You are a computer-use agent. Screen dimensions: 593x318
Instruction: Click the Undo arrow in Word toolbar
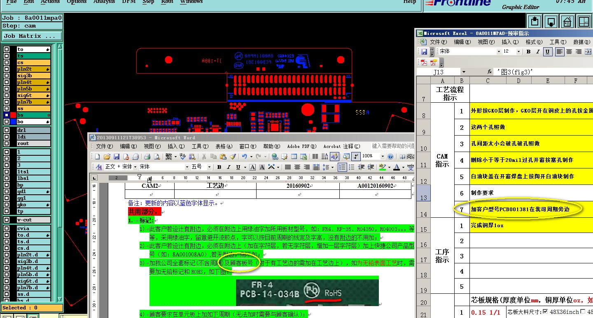(x=245, y=157)
